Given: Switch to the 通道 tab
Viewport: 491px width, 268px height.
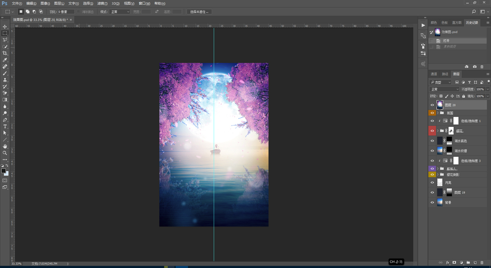Looking at the screenshot, I should 434,74.
